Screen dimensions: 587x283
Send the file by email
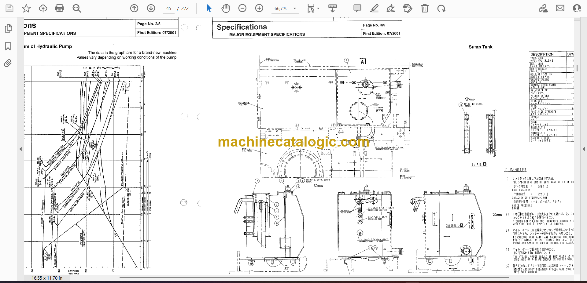click(x=560, y=8)
